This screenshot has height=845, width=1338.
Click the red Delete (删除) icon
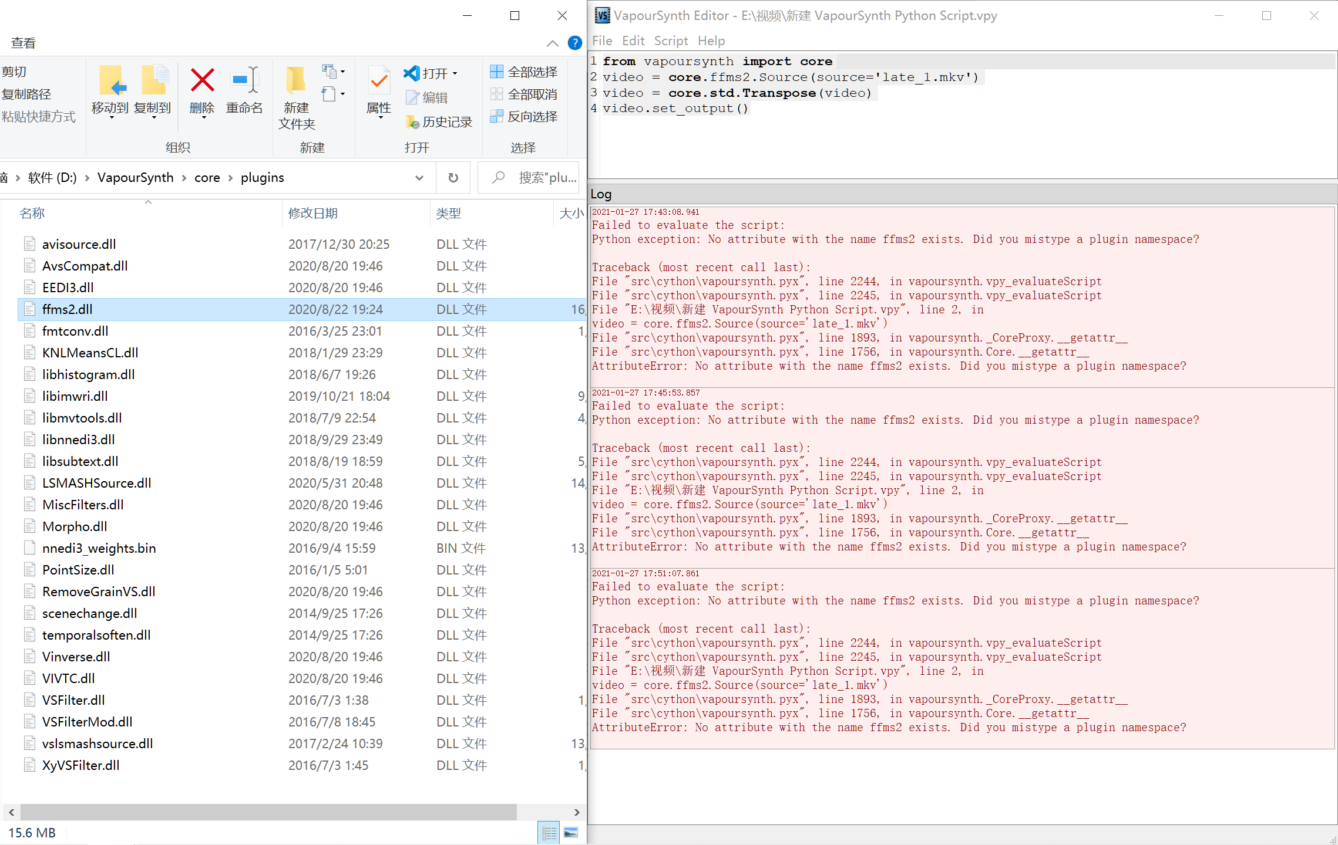(x=202, y=80)
